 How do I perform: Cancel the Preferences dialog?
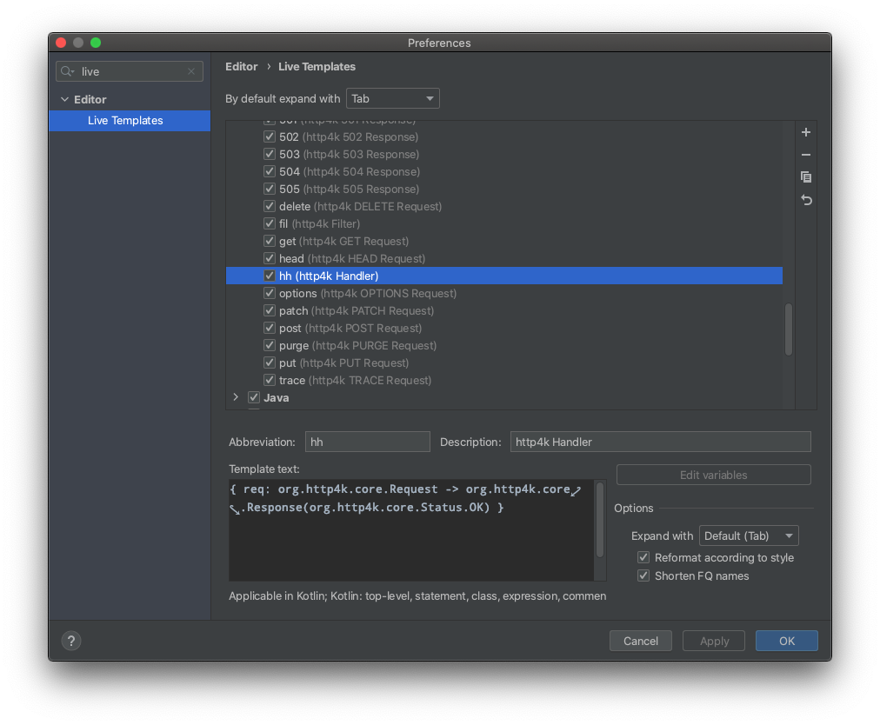640,641
